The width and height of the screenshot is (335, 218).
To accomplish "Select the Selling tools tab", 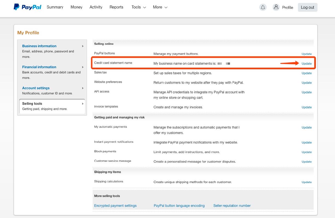I will 52,106.
